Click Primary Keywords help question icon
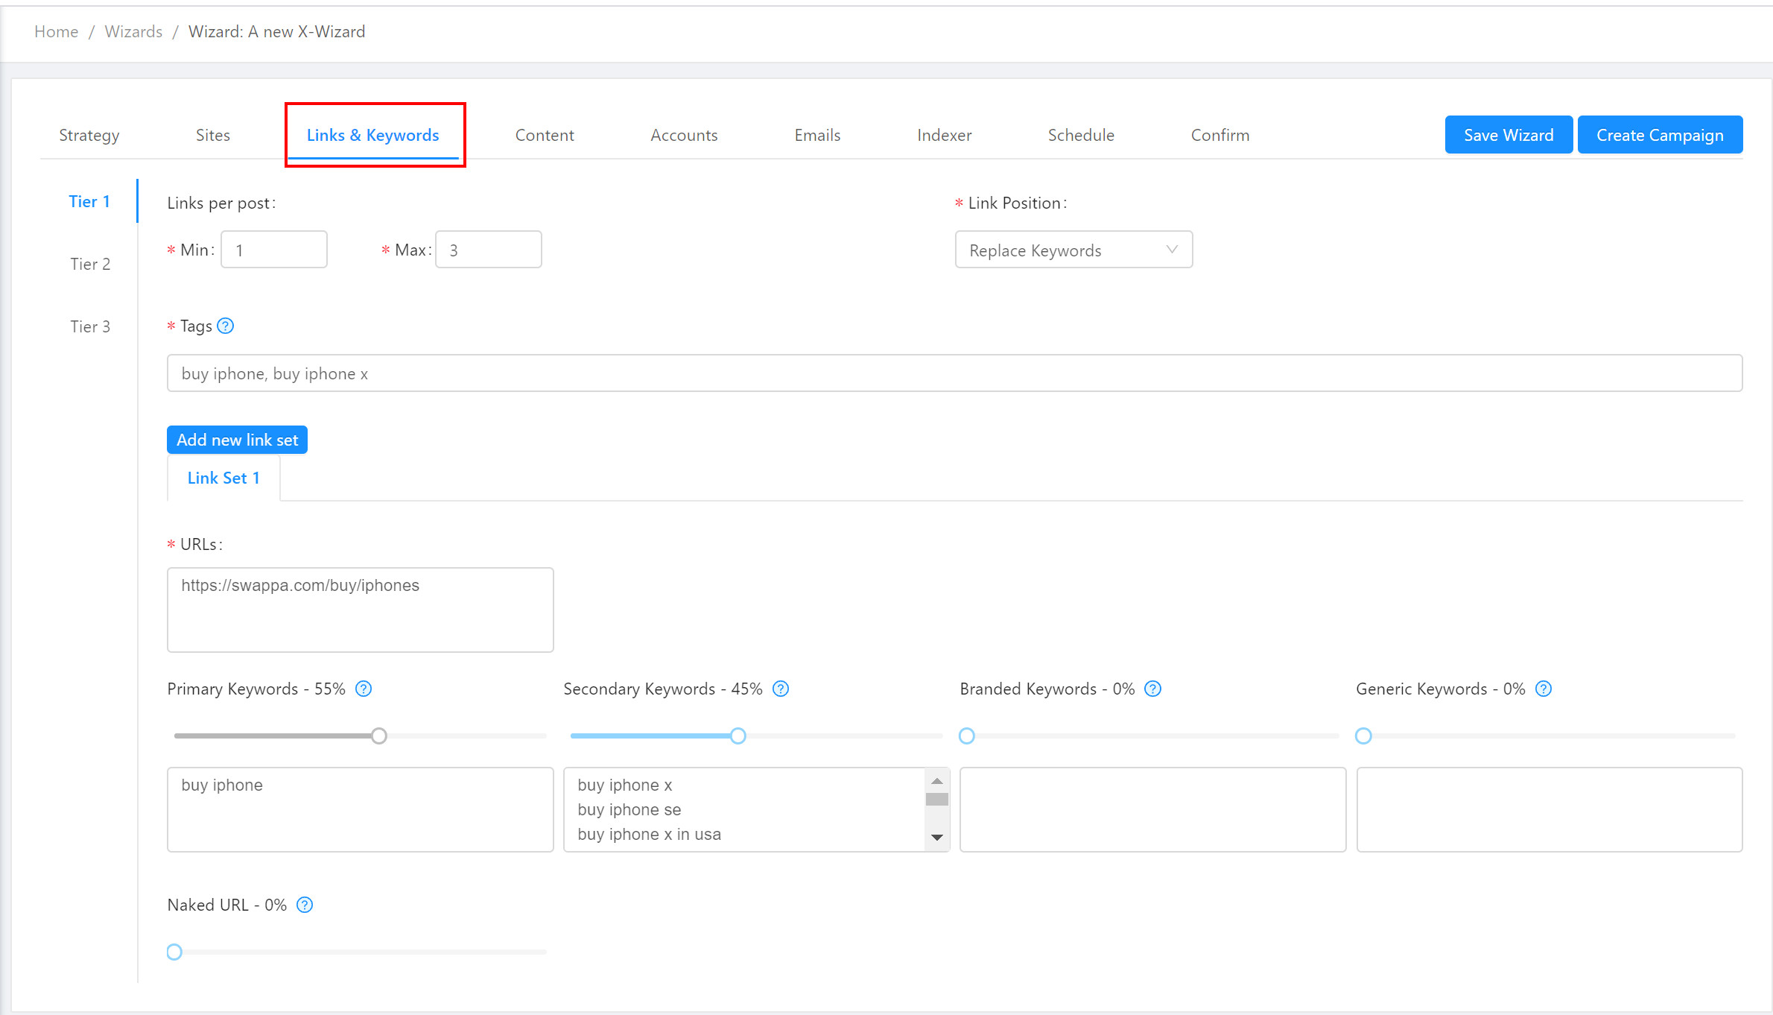This screenshot has height=1015, width=1773. point(364,689)
